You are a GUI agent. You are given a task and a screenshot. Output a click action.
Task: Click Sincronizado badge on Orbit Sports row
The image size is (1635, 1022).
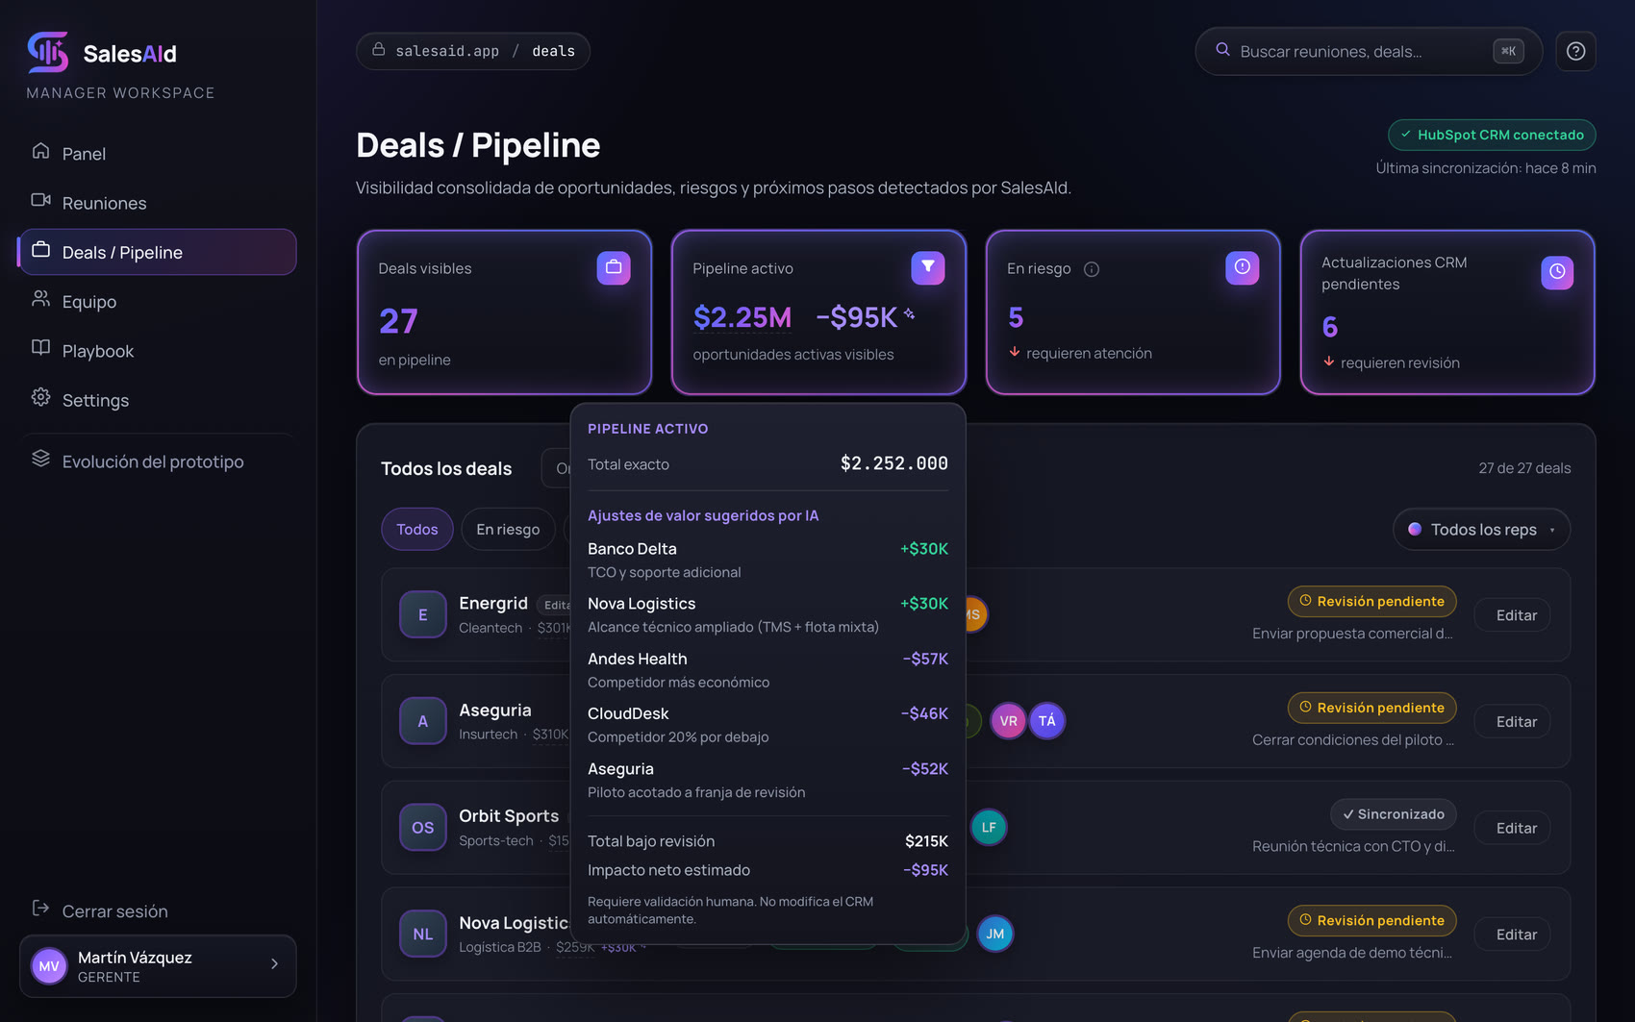(1394, 814)
